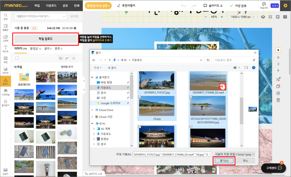291x177 pixels.
Task: Open the address bar path dropdown
Action: (x=201, y=60)
